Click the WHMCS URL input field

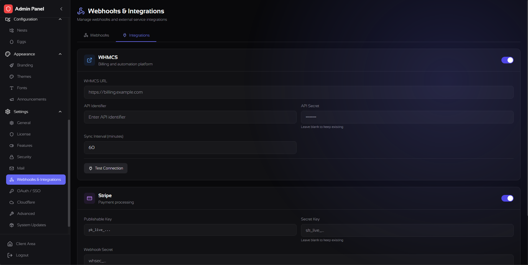point(299,92)
